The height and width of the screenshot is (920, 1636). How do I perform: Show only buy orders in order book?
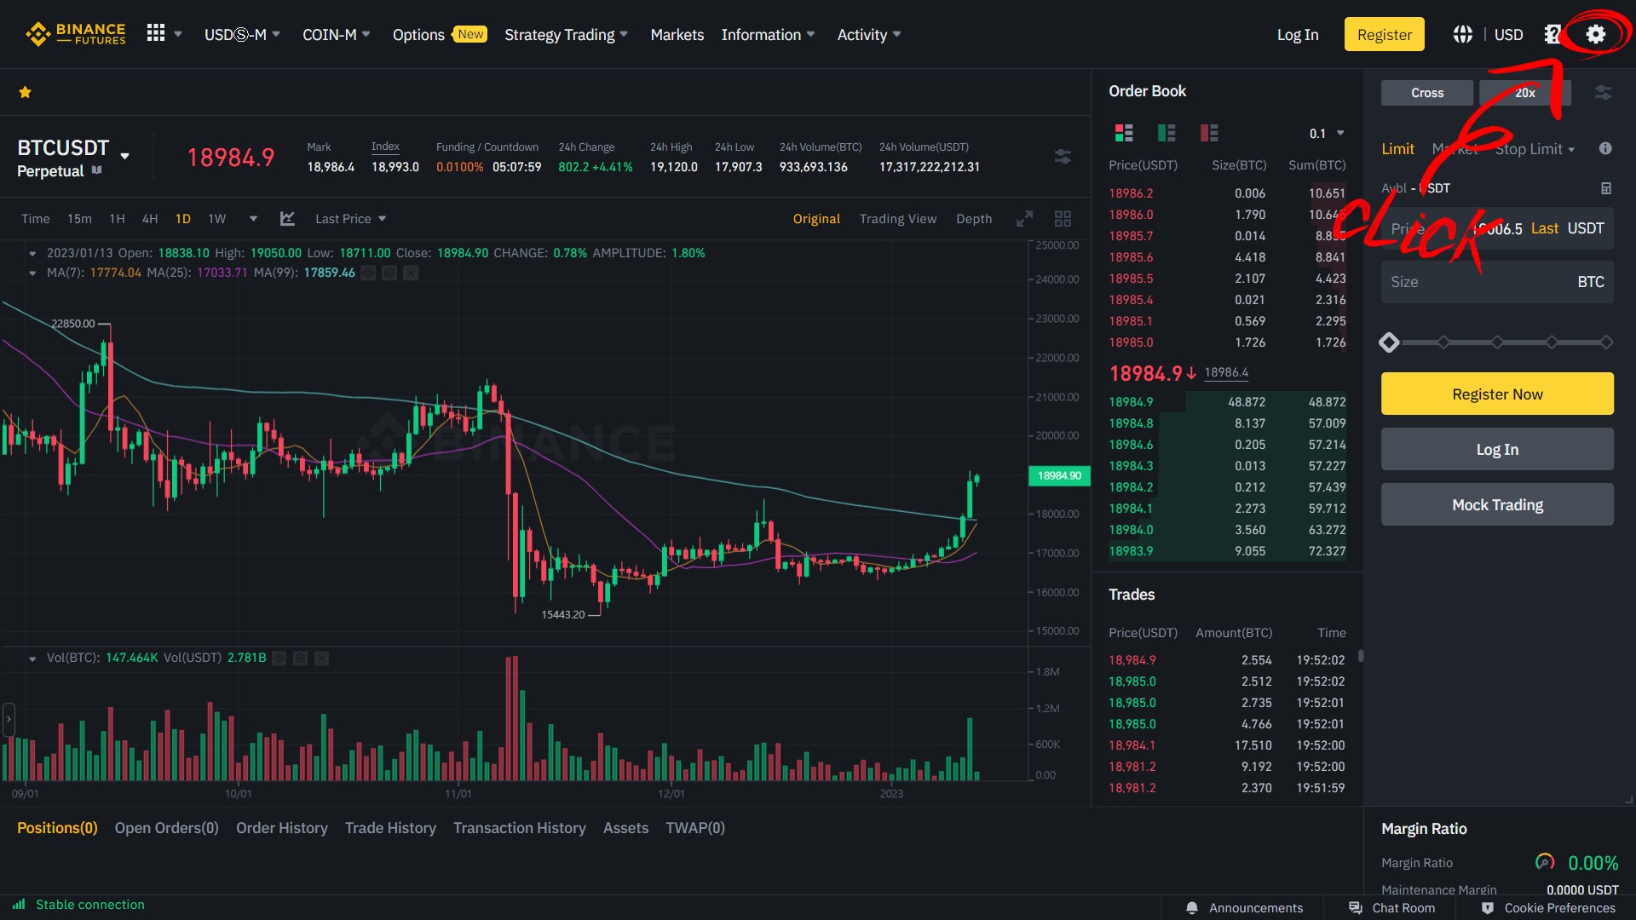pos(1167,133)
